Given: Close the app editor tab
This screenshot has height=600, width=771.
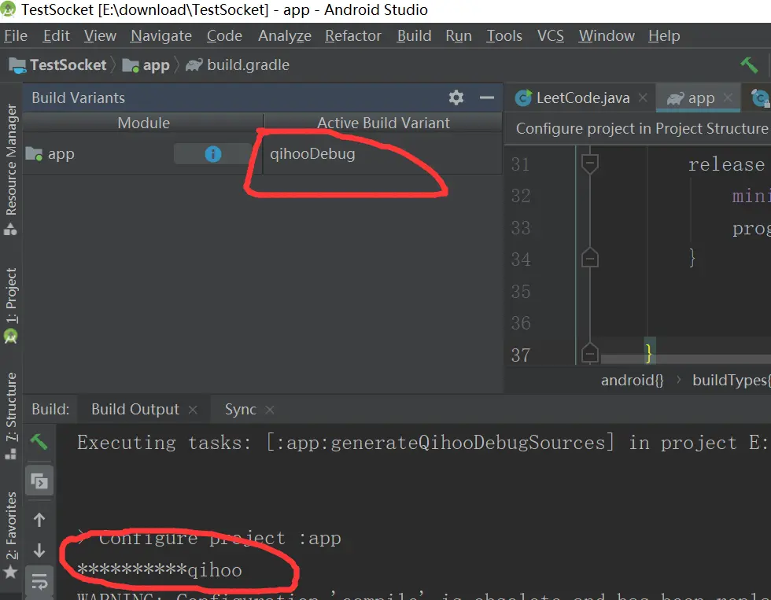Looking at the screenshot, I should point(728,98).
